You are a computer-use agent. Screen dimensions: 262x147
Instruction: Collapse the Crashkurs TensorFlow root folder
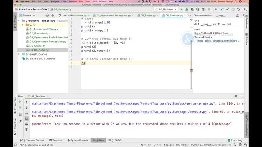pyautogui.click(x=19, y=21)
